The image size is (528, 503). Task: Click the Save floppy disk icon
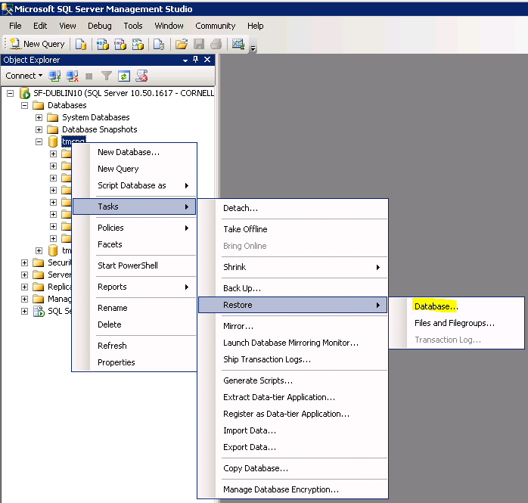pyautogui.click(x=199, y=44)
